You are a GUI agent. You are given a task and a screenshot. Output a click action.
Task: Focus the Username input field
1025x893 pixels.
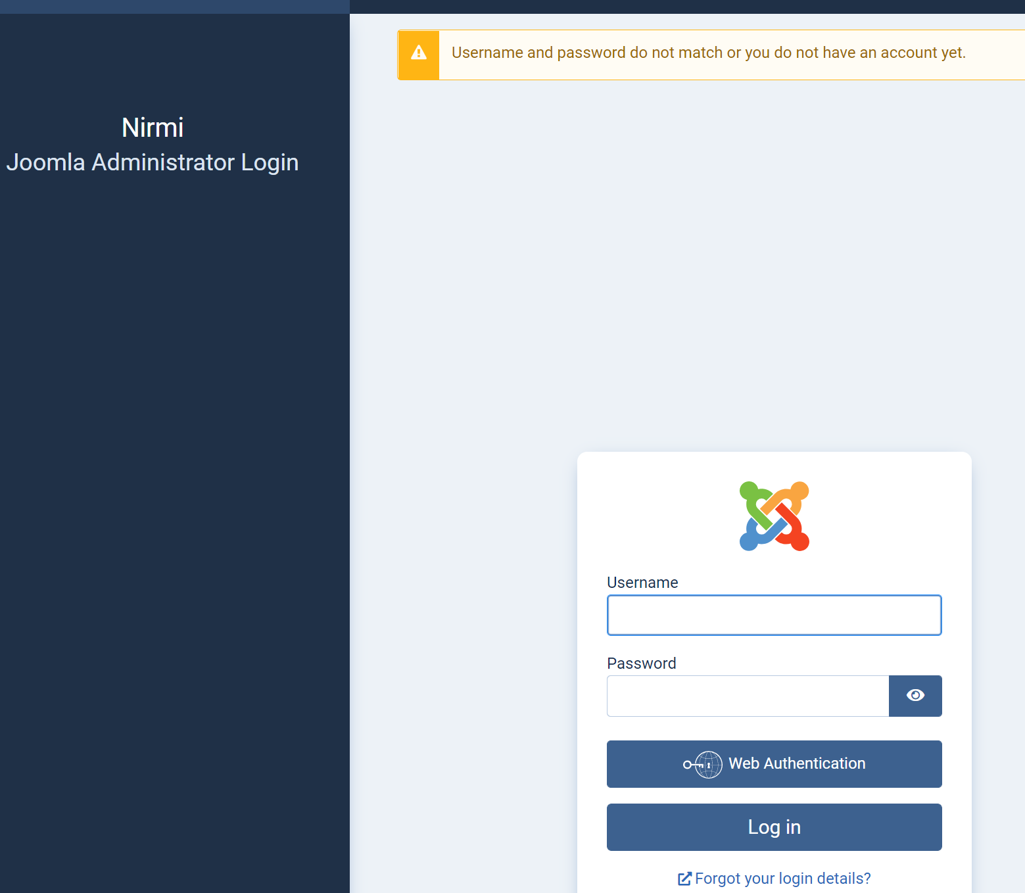(774, 615)
